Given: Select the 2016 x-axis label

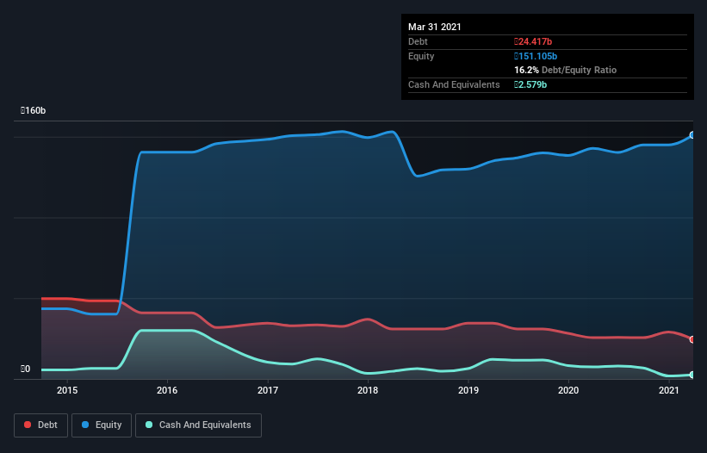Looking at the screenshot, I should click(x=167, y=390).
